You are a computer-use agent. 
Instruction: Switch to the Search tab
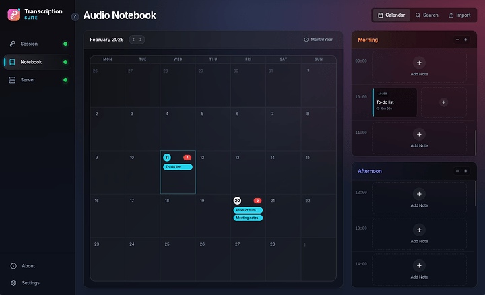(x=426, y=15)
